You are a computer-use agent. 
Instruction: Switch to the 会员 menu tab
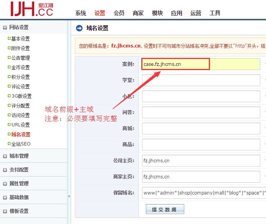point(119,13)
